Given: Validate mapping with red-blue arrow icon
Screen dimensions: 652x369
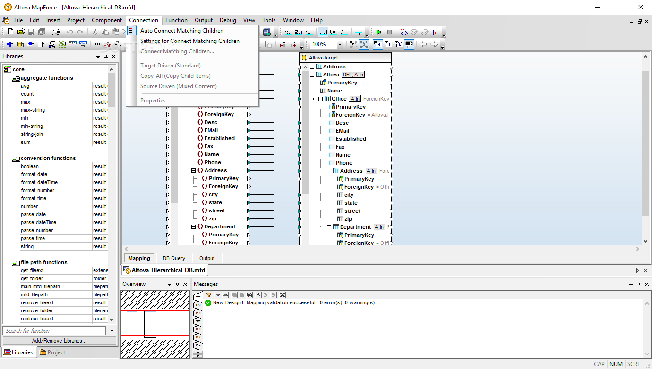Looking at the screenshot, I should point(404,32).
